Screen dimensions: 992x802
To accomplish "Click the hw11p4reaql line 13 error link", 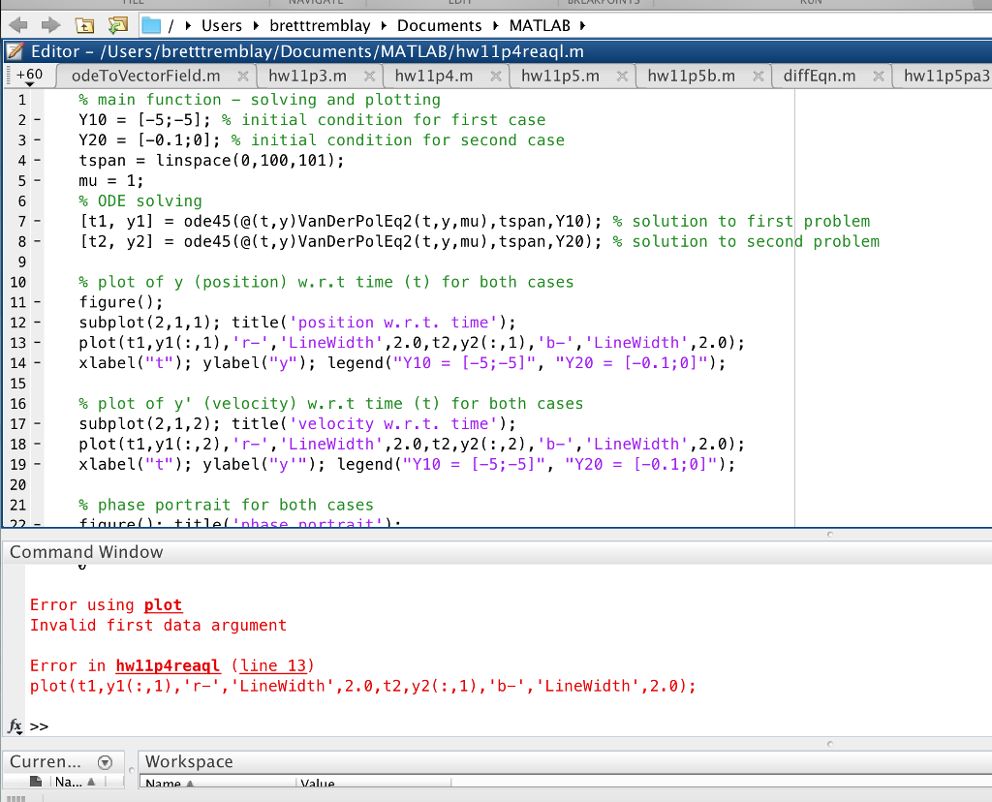I will pos(168,665).
